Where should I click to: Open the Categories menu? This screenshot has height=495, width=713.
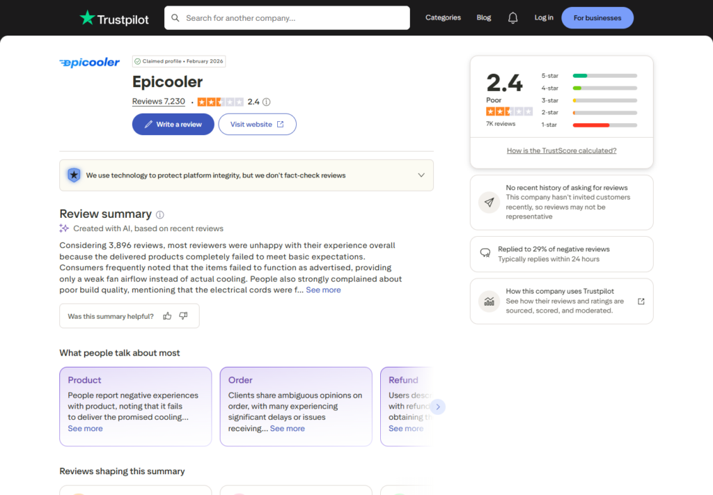443,17
